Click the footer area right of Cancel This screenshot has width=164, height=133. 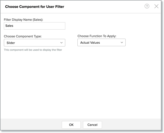click(132, 125)
